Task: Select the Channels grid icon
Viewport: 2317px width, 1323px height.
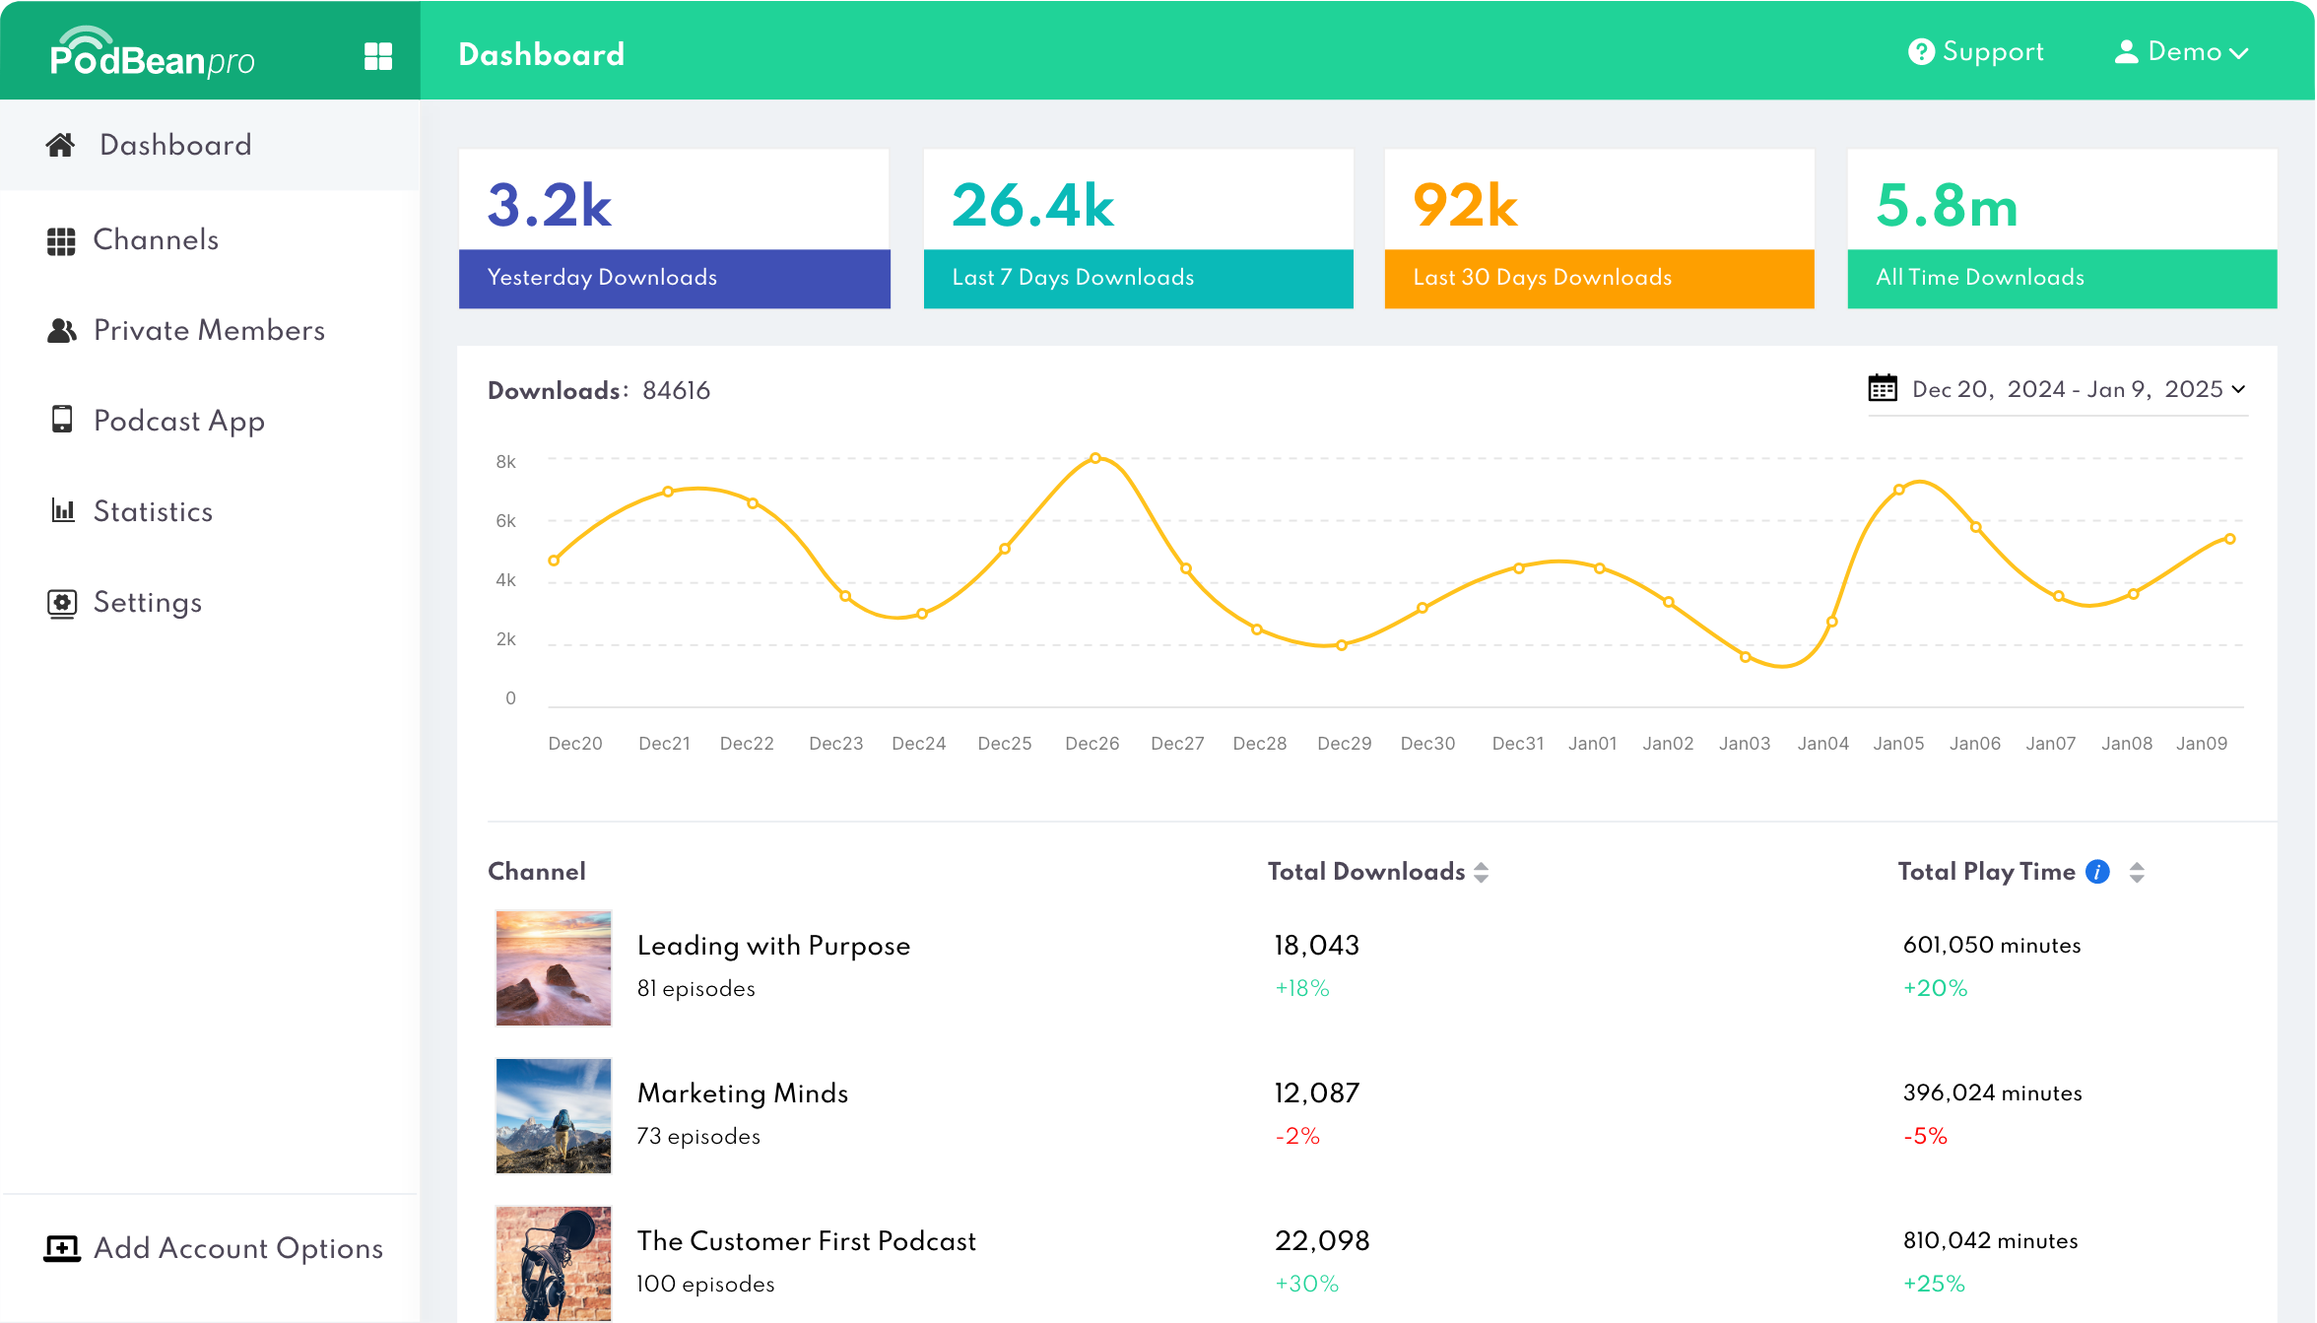Action: [x=61, y=239]
